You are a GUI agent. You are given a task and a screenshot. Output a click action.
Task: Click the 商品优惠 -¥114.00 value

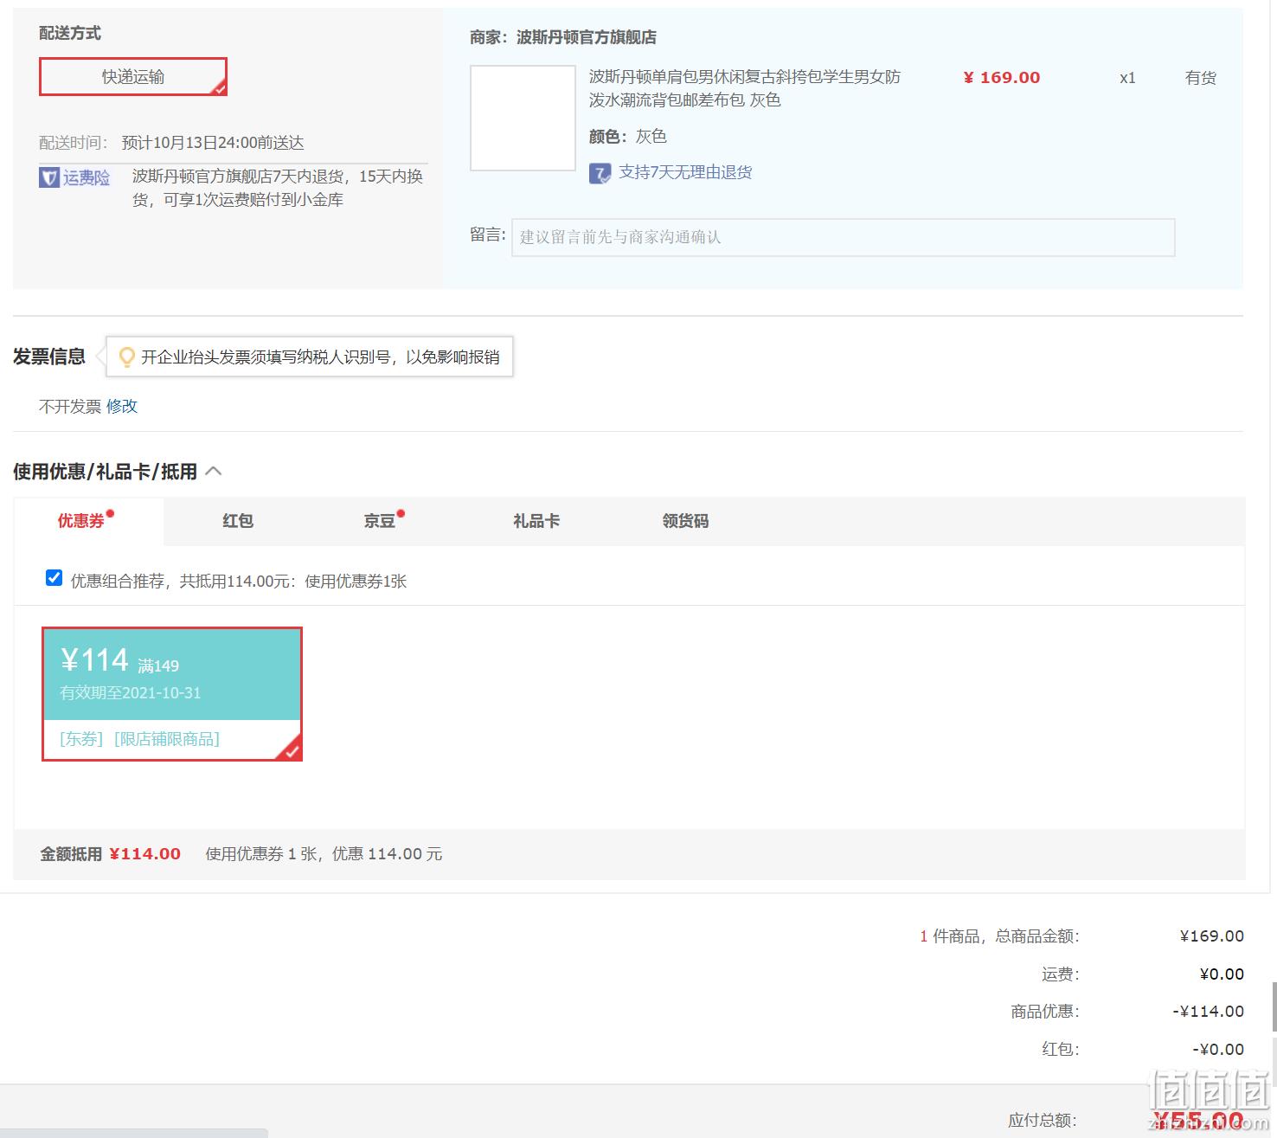pos(1209,1012)
